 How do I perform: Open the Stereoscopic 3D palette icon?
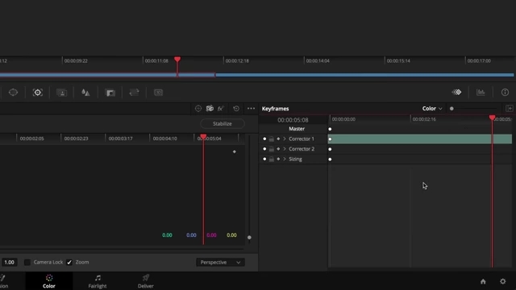(158, 93)
